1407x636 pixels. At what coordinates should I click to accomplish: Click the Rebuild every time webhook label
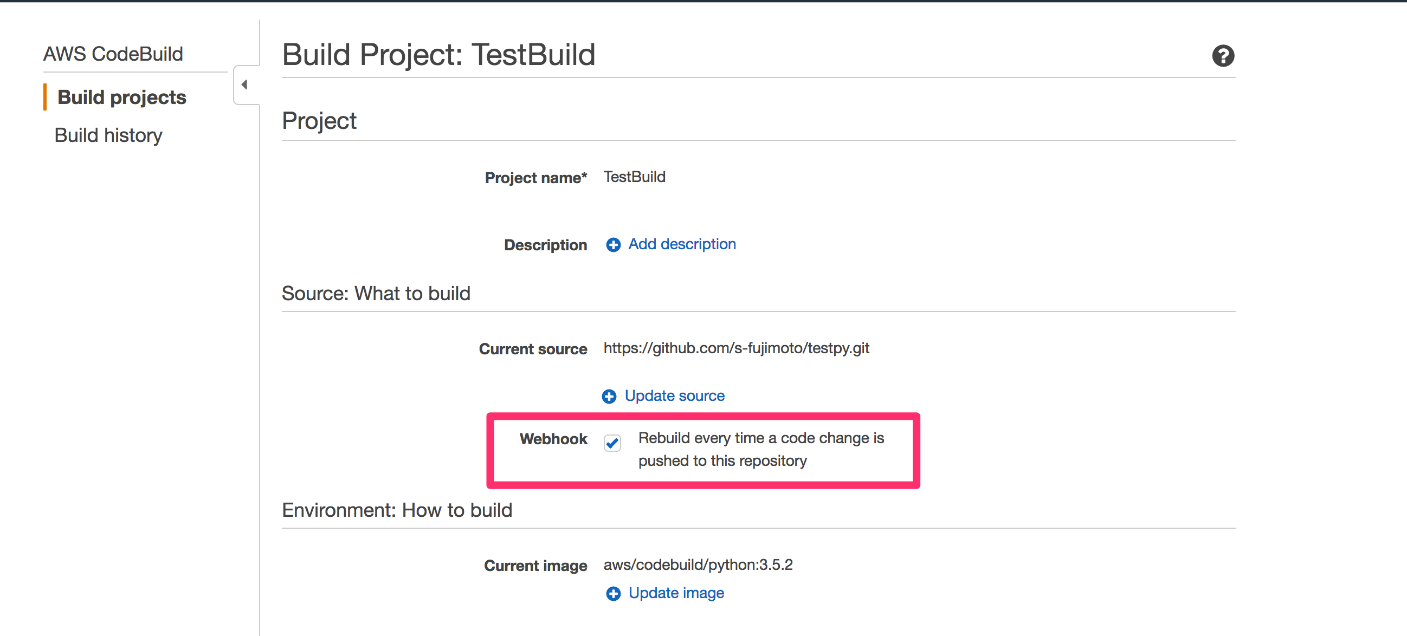(x=760, y=449)
